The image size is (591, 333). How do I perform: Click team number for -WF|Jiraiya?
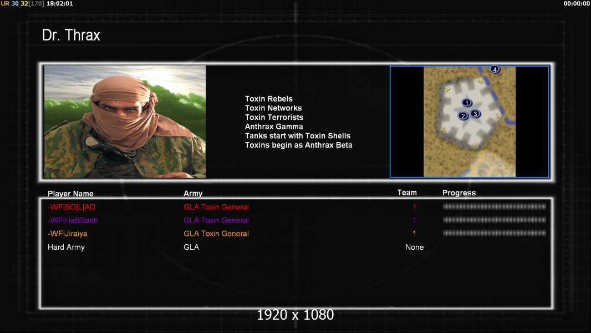[414, 234]
